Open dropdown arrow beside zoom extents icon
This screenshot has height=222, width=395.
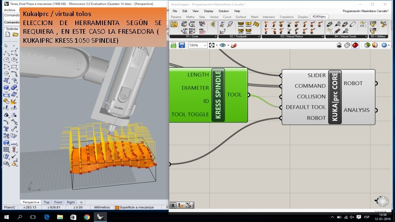pyautogui.click(x=217, y=46)
